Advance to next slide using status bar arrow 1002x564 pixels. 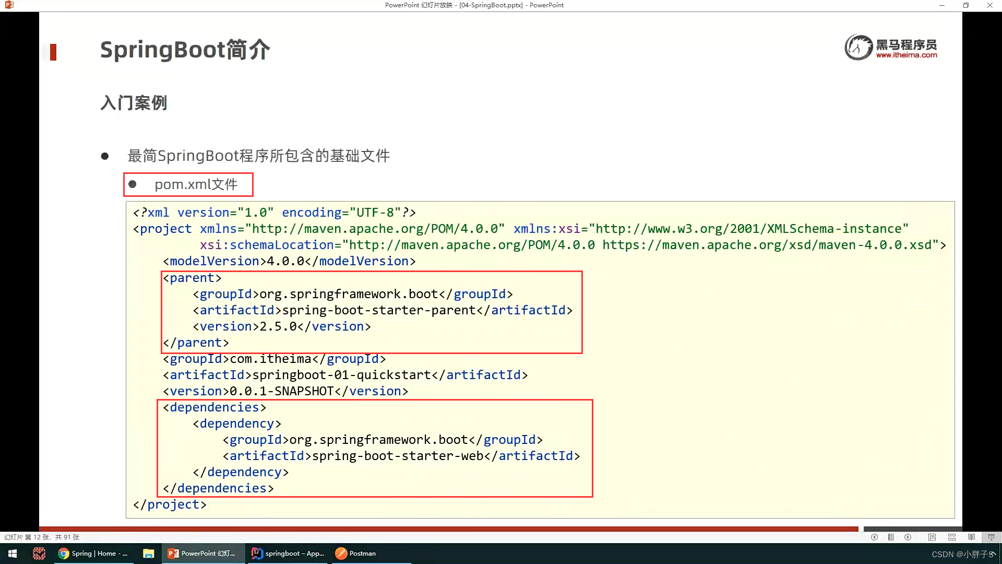coord(908,537)
